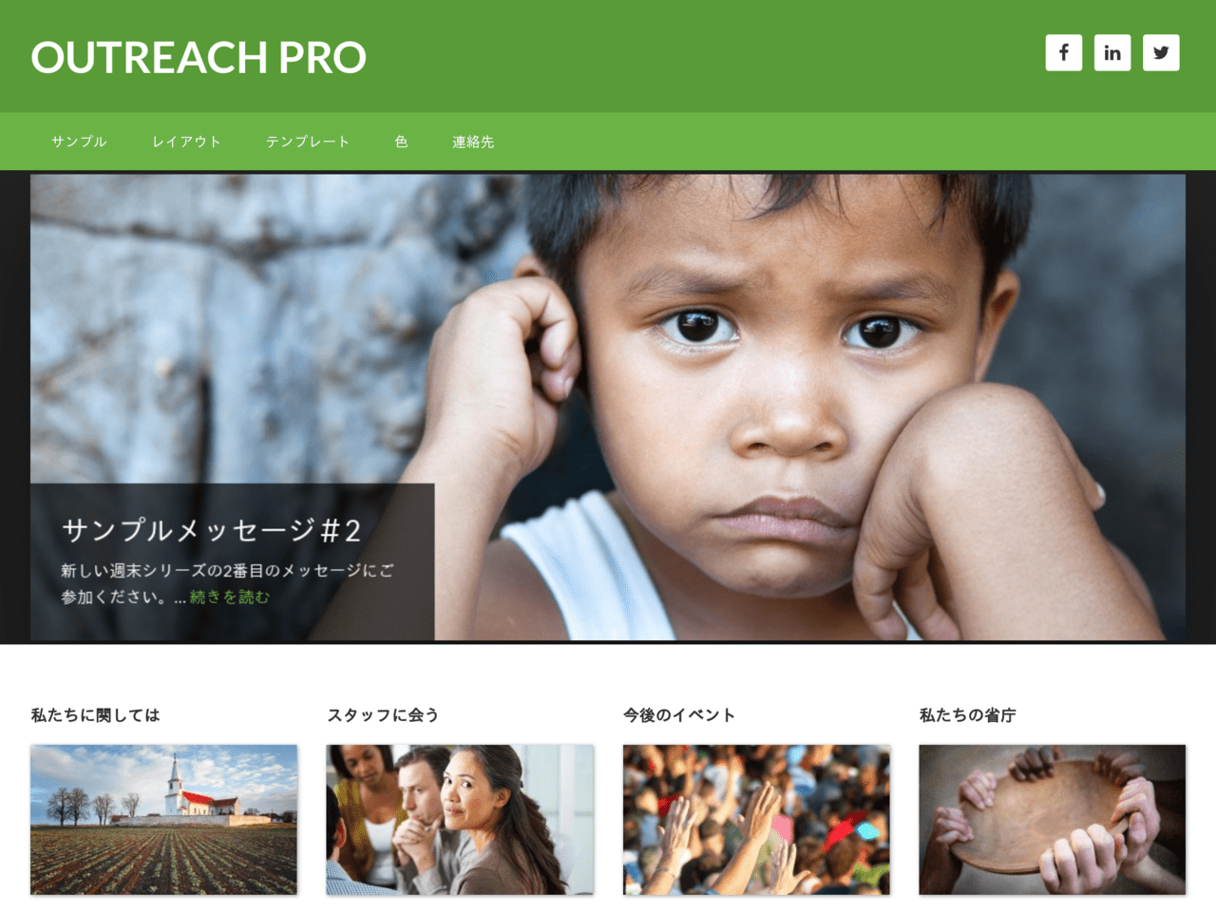The width and height of the screenshot is (1216, 912).
Task: Open the 色 menu item
Action: tap(401, 142)
